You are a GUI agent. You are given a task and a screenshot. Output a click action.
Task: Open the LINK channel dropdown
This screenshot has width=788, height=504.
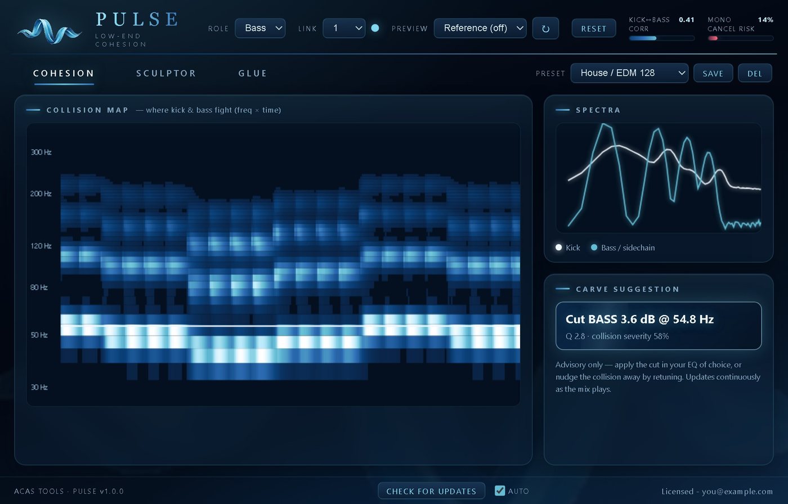coord(344,28)
